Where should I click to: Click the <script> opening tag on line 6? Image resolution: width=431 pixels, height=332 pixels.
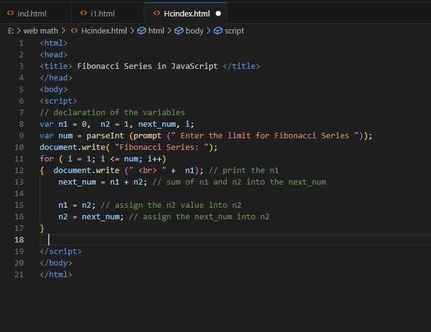[x=59, y=101]
